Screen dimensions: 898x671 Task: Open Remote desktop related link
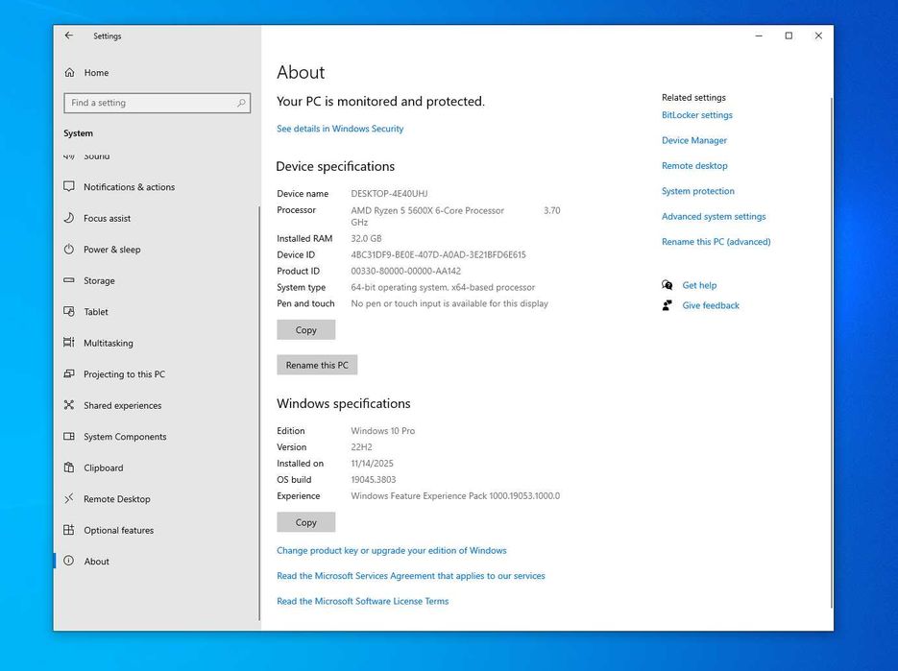pyautogui.click(x=694, y=165)
